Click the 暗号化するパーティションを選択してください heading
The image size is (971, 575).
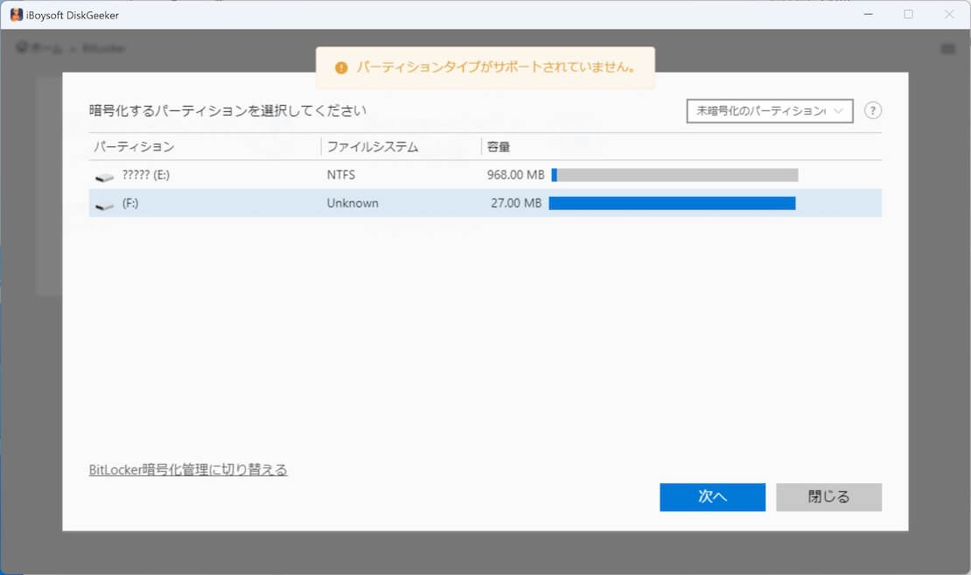point(227,111)
